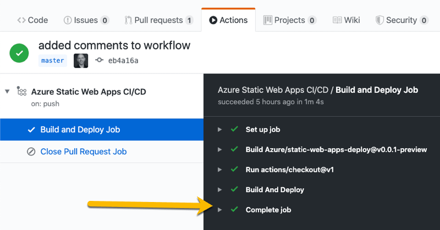
Task: Click the Build Azure/static-web-apps-deploy@v0.0.1-preview label
Action: 336,150
